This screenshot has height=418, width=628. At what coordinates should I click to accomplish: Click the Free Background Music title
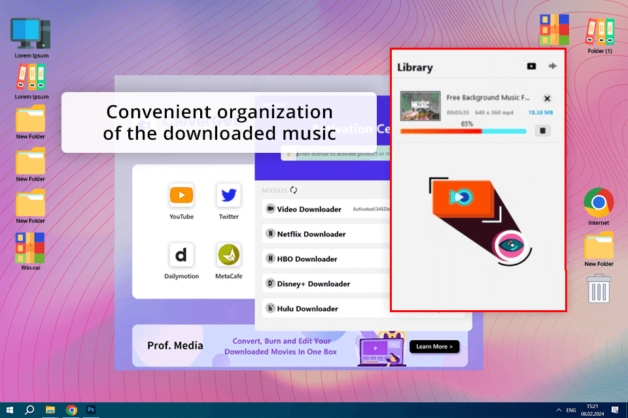488,97
